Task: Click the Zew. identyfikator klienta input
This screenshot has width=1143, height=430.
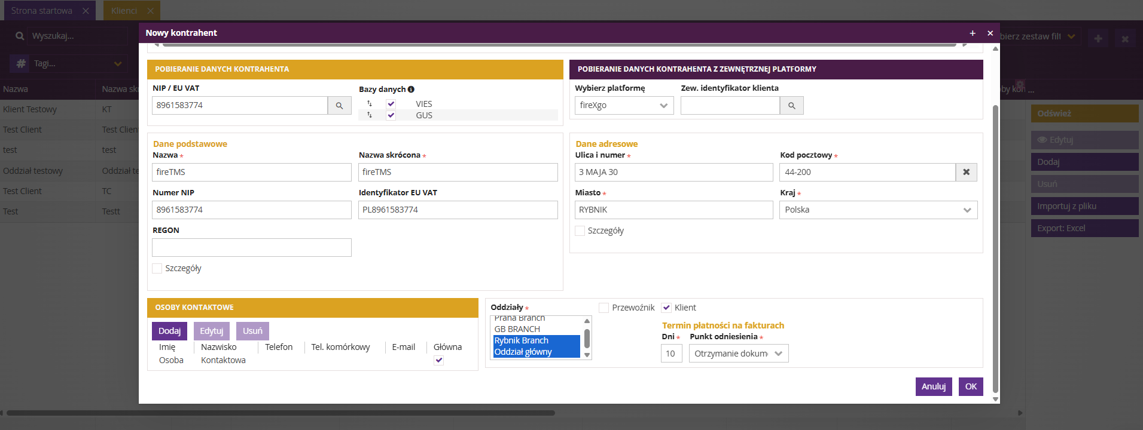Action: tap(730, 105)
